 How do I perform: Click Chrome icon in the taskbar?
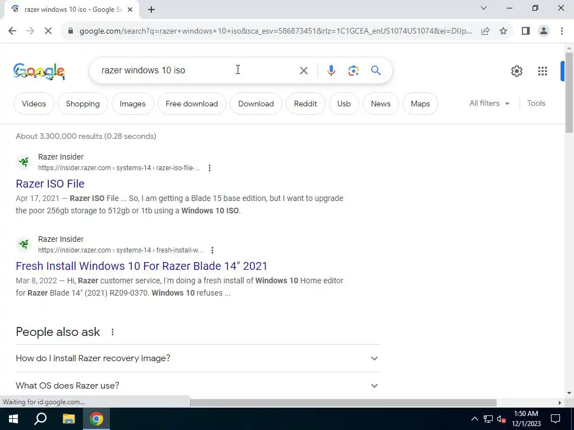pos(96,419)
